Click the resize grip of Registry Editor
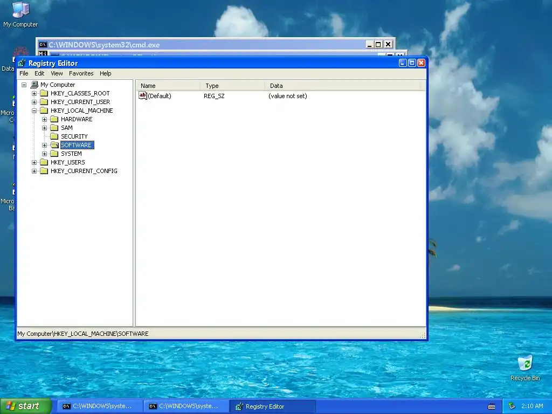This screenshot has height=414, width=552. tap(423, 335)
